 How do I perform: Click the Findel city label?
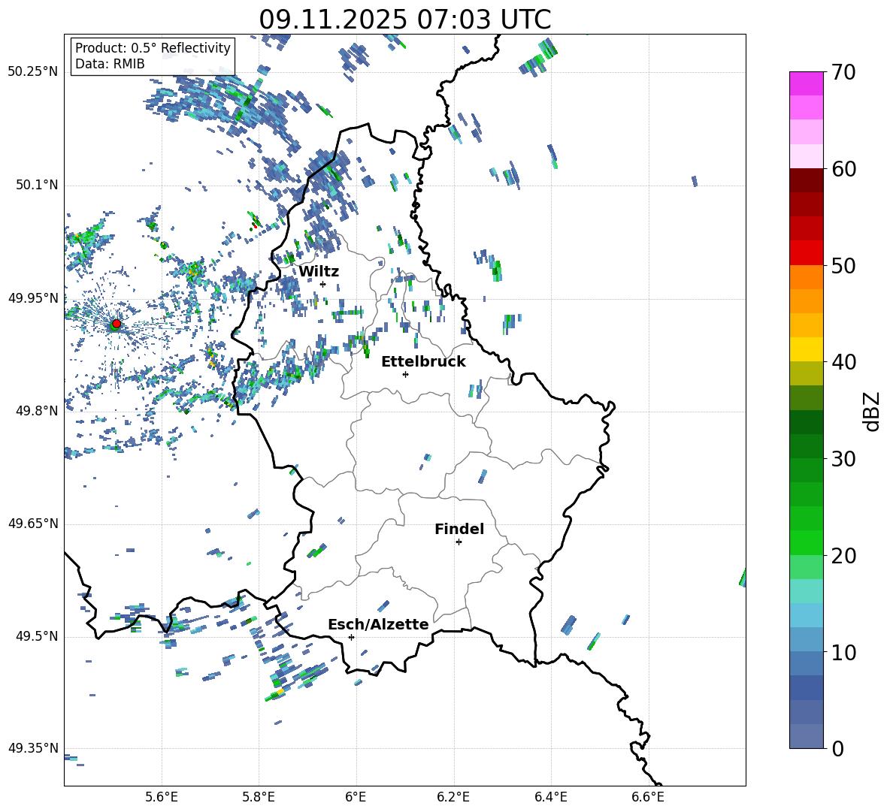pyautogui.click(x=459, y=529)
